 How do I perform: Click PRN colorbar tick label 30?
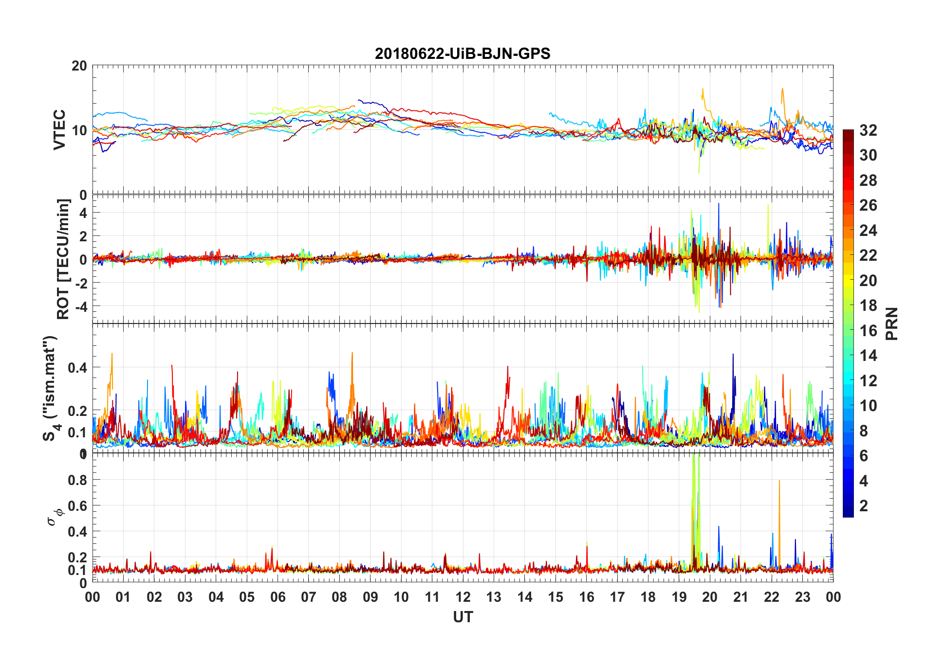click(x=868, y=155)
